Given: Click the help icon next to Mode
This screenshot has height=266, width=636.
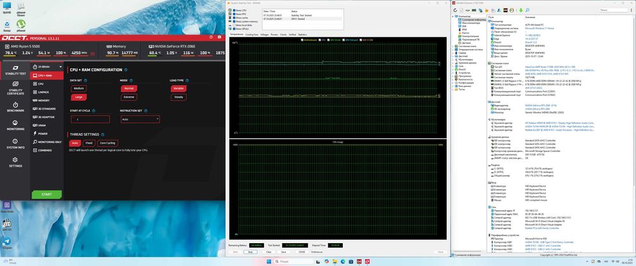Looking at the screenshot, I should (x=132, y=81).
